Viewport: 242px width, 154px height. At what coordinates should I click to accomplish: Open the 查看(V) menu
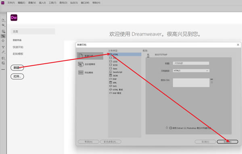32,3
